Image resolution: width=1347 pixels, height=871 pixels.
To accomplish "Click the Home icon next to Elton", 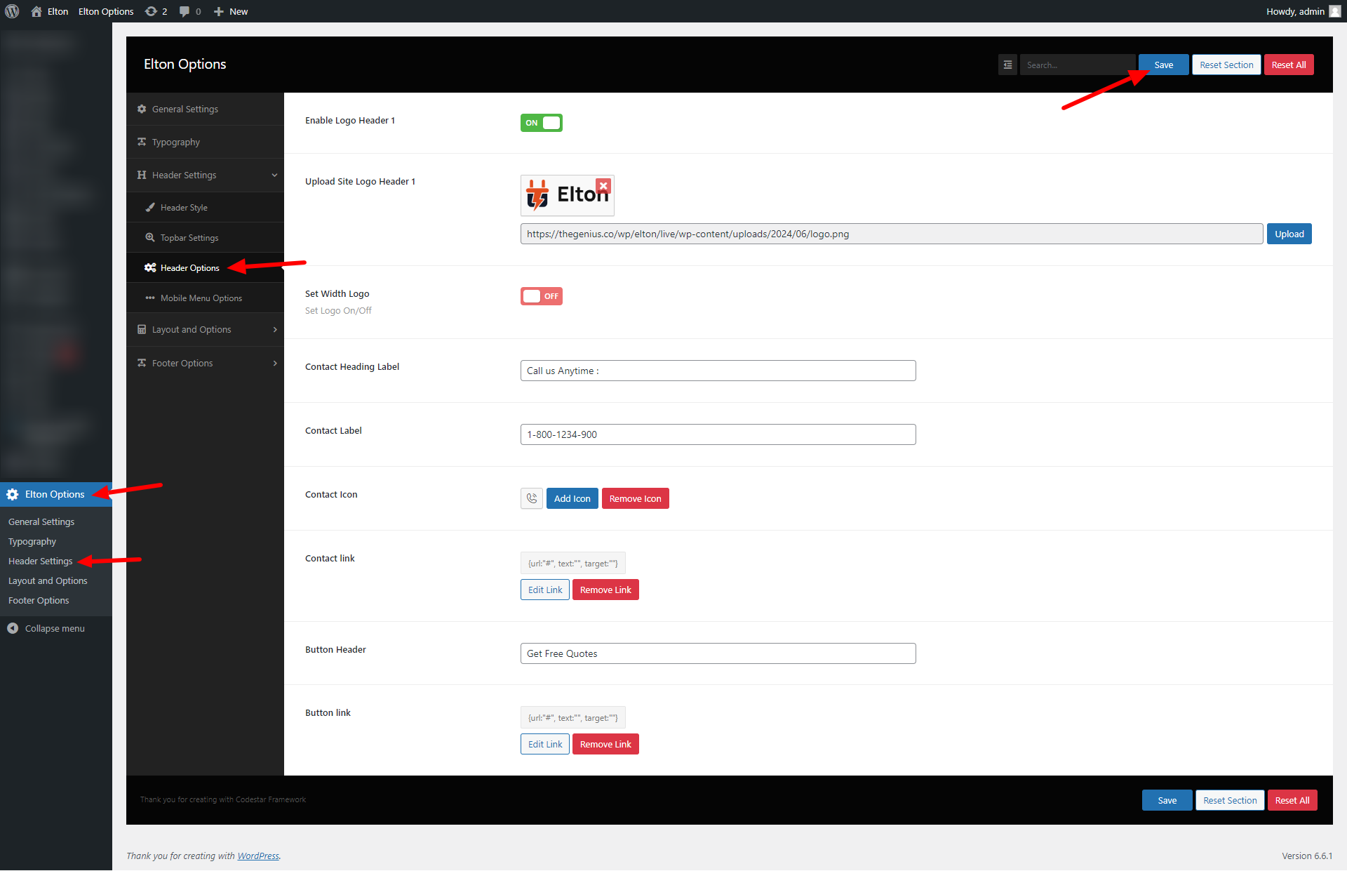I will pos(36,11).
